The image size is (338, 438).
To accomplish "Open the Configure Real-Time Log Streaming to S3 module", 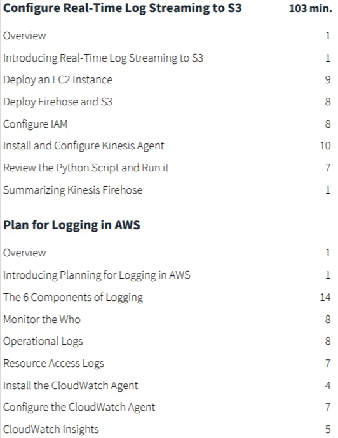I will point(122,8).
